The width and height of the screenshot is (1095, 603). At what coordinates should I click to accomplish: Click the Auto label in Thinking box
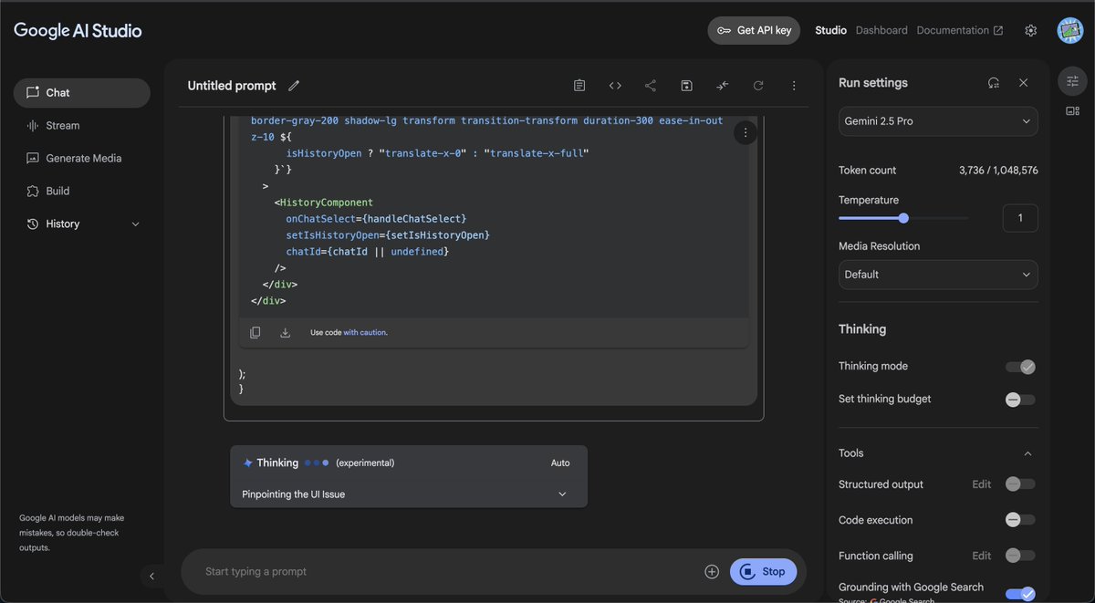point(560,463)
